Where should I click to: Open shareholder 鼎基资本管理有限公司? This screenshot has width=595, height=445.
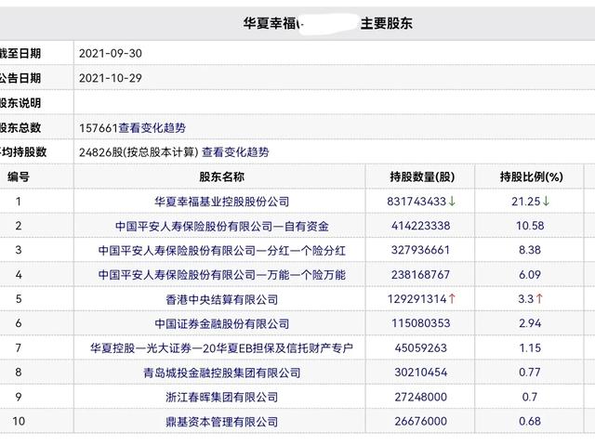[221, 422]
